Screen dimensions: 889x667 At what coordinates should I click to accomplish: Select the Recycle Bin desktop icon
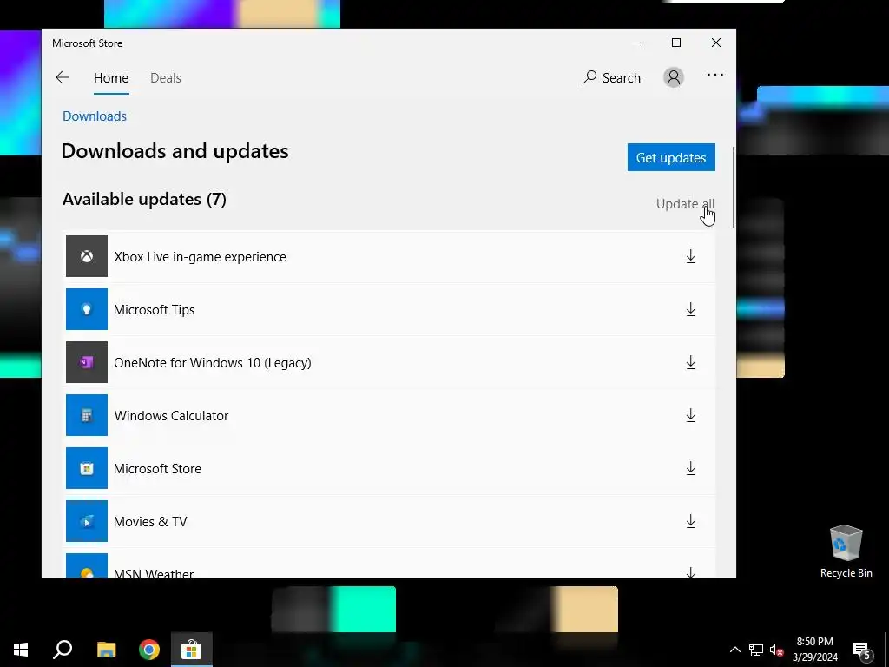(846, 551)
